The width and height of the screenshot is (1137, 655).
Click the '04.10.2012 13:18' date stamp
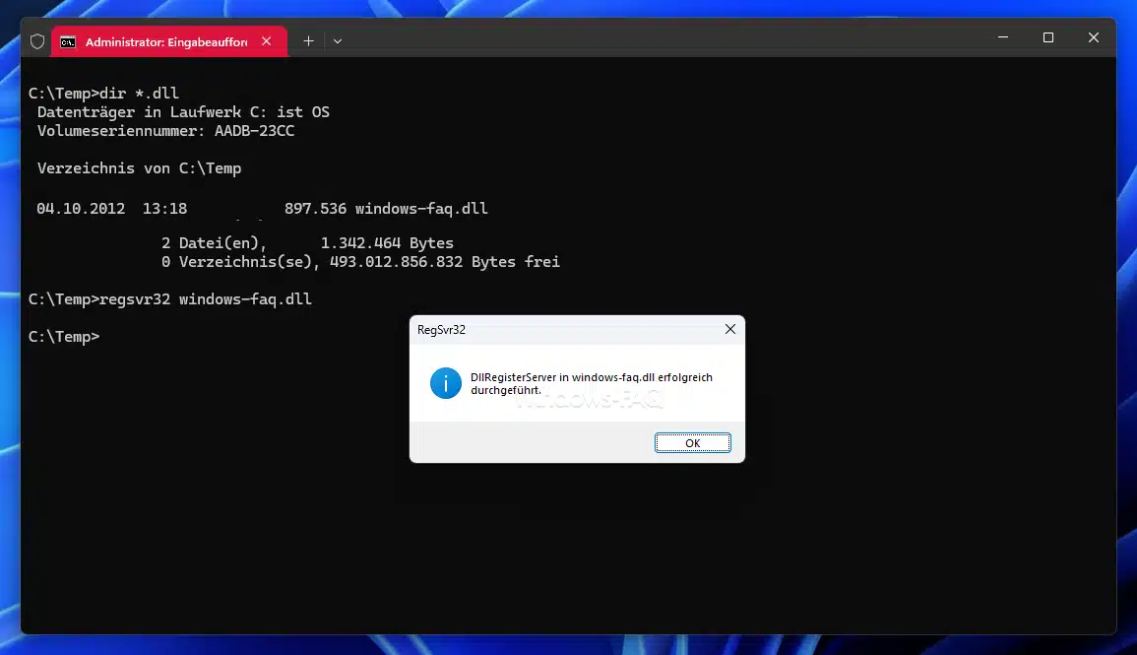pos(111,209)
